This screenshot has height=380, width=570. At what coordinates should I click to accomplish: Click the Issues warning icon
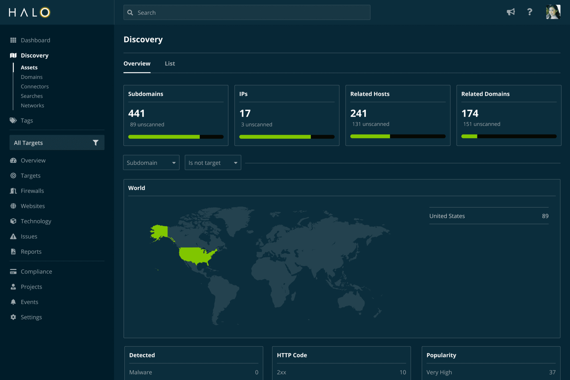coord(13,236)
